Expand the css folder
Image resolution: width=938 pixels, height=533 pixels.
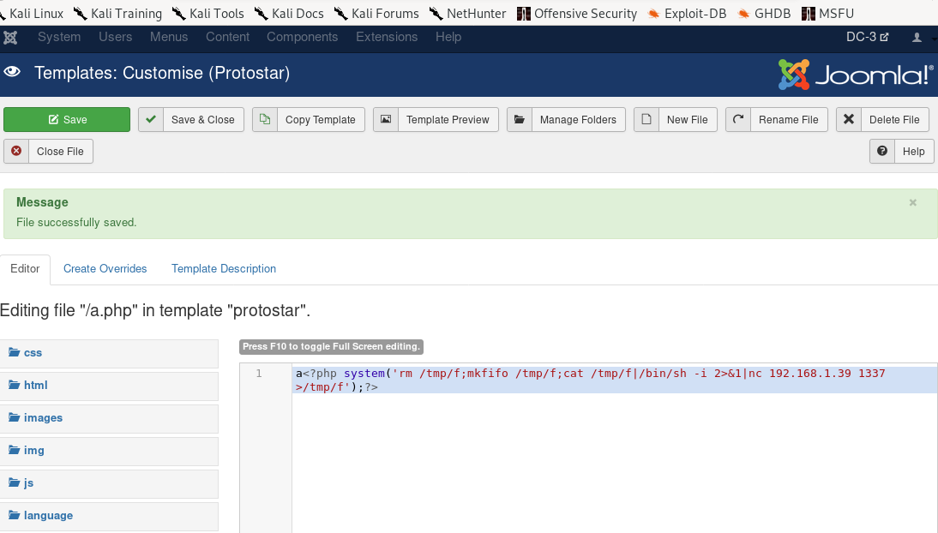click(109, 353)
